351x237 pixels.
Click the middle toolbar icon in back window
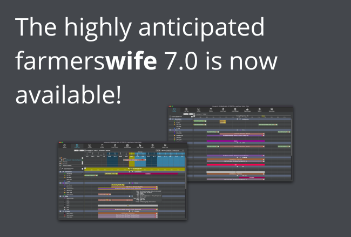(x=224, y=109)
